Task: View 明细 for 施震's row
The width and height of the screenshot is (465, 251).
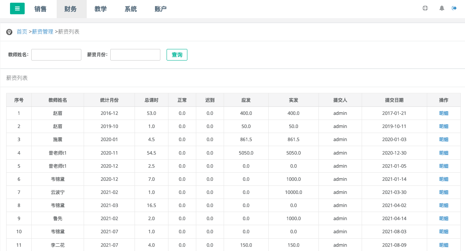Action: tap(444, 140)
